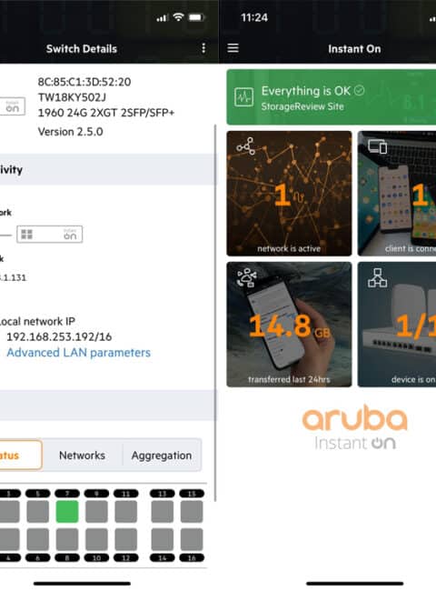Tap the Instant On switch thumbnail near the MAC address
436x591 pixels.
(13, 106)
